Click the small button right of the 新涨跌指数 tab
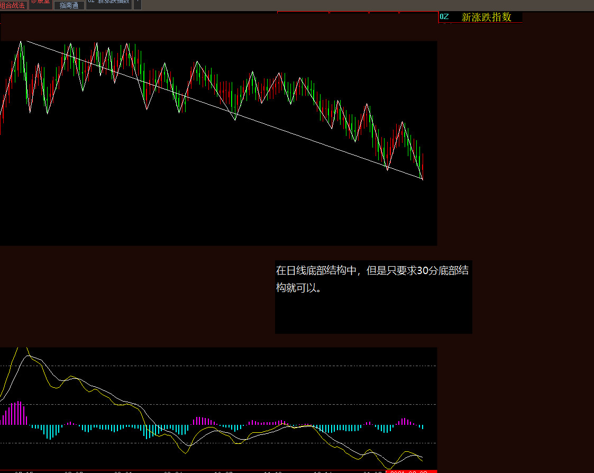The height and width of the screenshot is (473, 594). (138, 4)
